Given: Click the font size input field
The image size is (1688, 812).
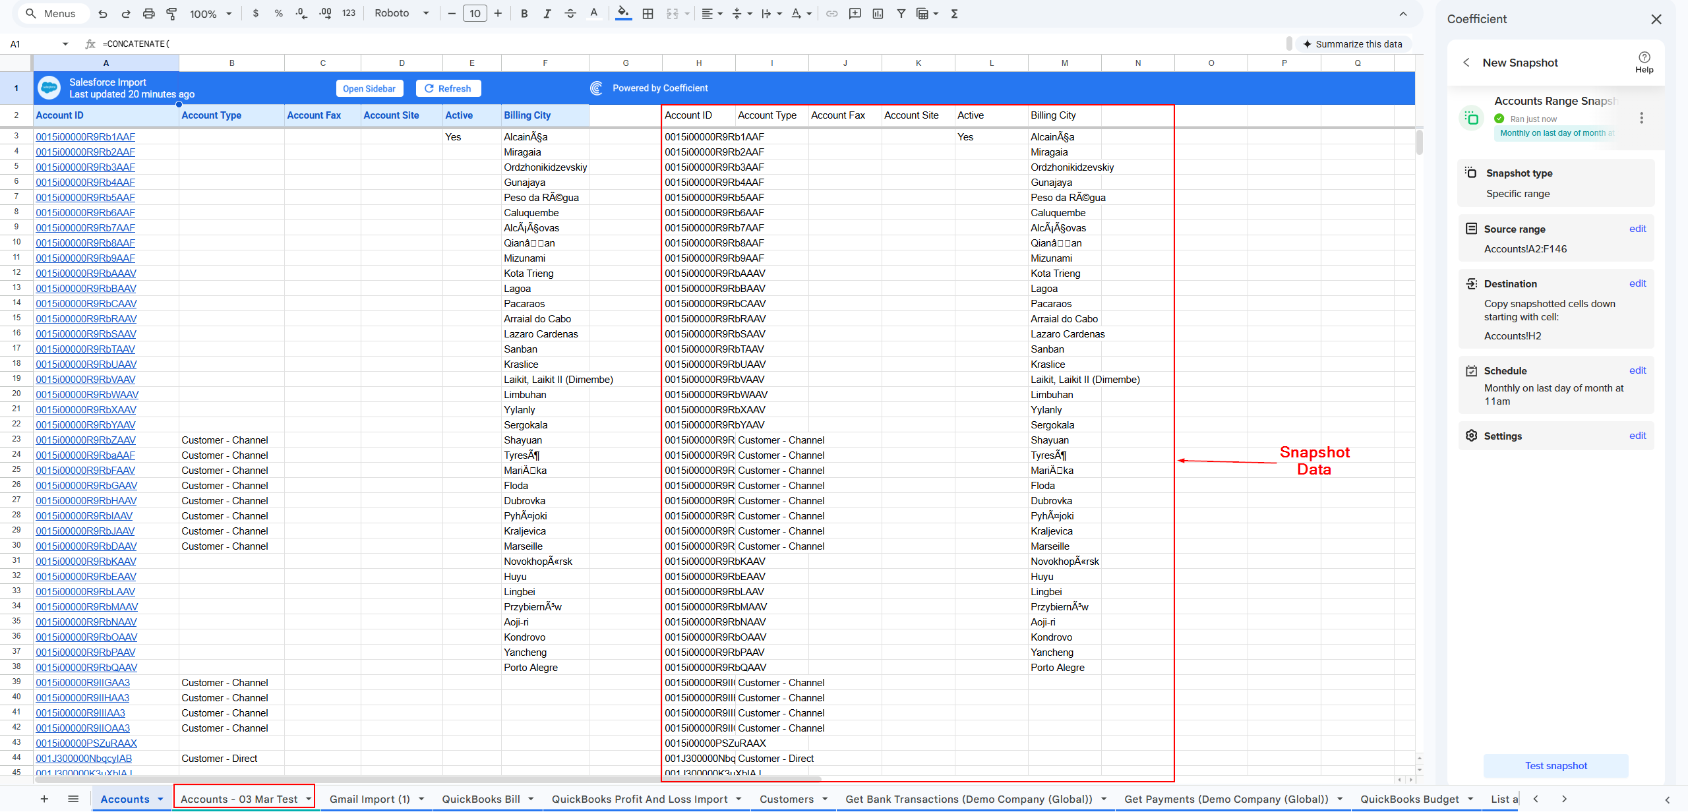Looking at the screenshot, I should (x=475, y=13).
